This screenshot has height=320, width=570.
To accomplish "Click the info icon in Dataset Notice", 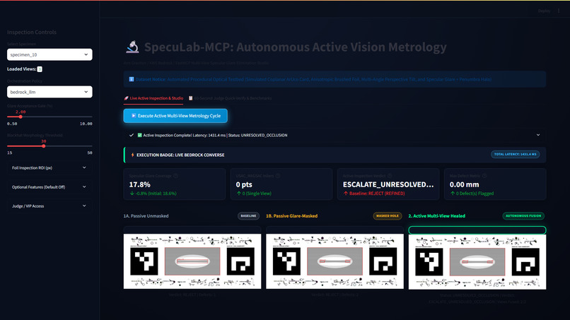I will tap(132, 79).
